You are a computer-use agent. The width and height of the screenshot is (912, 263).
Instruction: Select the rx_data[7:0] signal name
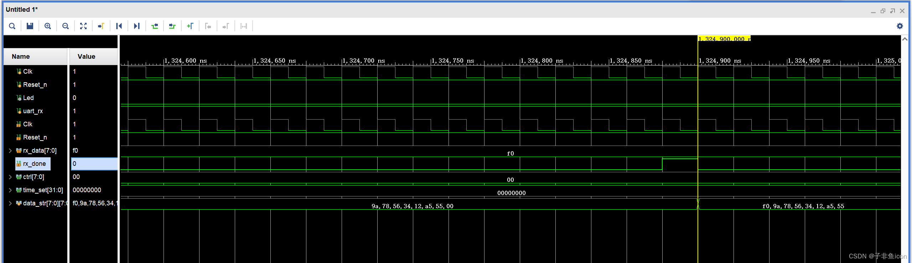point(40,151)
